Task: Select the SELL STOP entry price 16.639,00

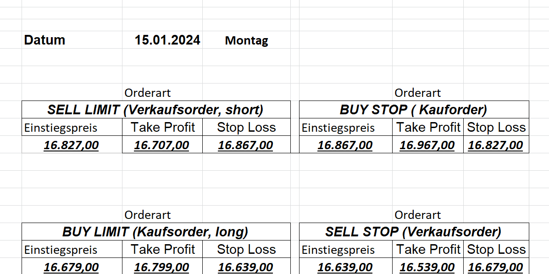Action: [345, 267]
